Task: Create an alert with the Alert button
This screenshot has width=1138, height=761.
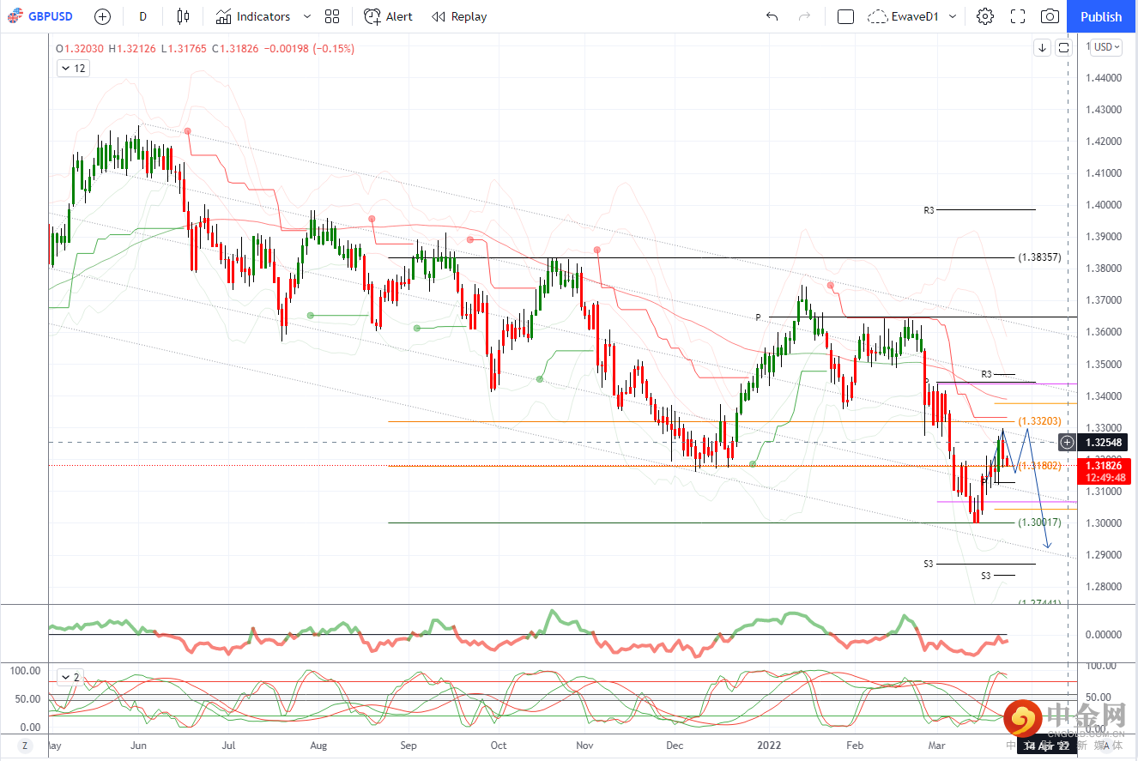Action: (x=388, y=16)
